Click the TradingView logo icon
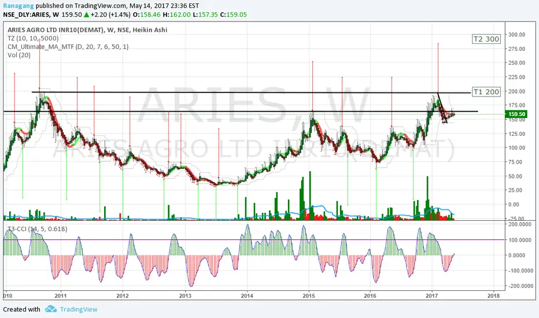539x318 pixels. [51, 309]
